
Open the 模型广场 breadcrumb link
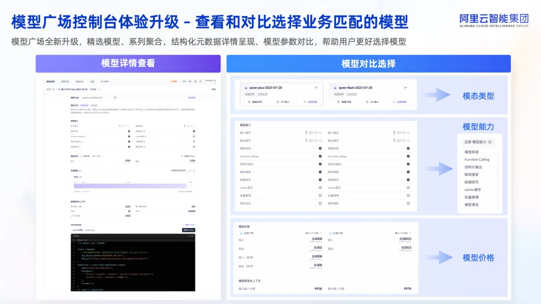tap(48, 89)
